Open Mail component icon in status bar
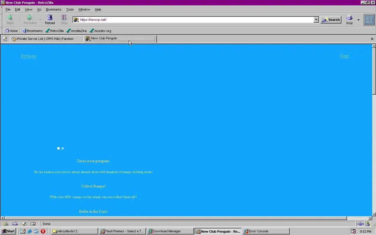The height and width of the screenshot is (235, 376). (15, 224)
